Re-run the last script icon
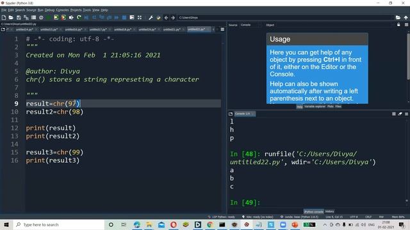Screen dimensions: 410x230 (x=79, y=17)
